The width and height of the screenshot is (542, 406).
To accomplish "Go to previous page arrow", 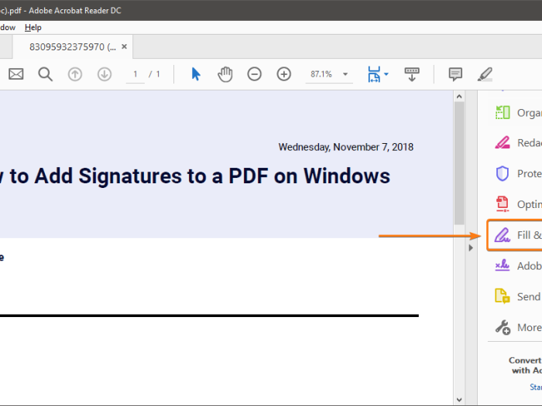I will point(74,74).
